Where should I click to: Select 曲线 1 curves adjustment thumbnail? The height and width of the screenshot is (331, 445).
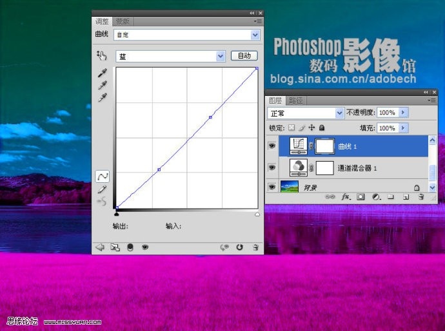(x=298, y=146)
